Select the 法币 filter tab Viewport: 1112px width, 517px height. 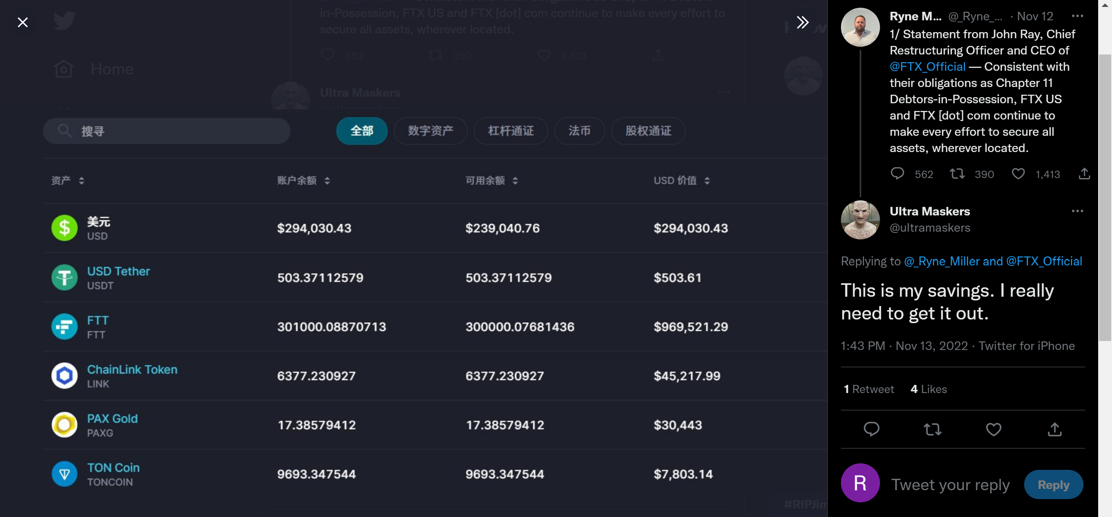tap(579, 130)
